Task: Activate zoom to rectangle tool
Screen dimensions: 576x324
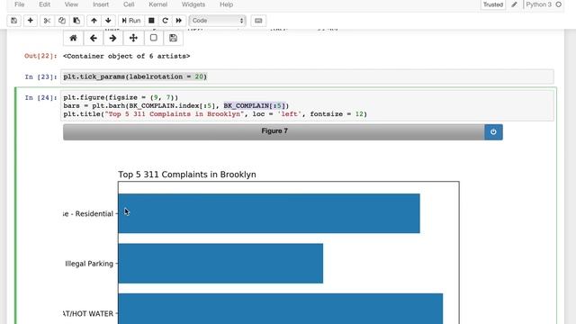Action: click(153, 38)
